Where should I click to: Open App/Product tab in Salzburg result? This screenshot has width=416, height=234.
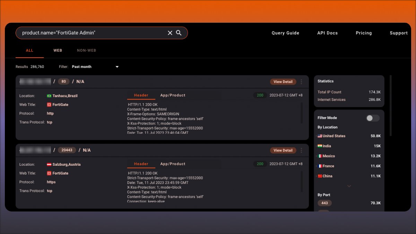[x=173, y=164]
